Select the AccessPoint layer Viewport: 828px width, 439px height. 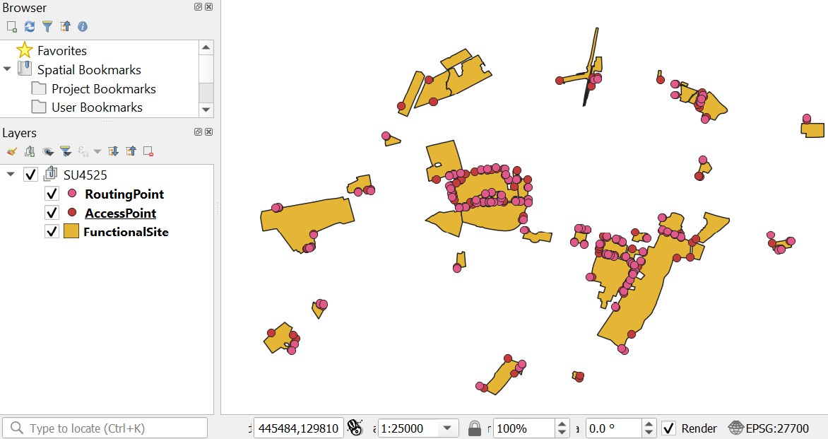[x=119, y=212]
